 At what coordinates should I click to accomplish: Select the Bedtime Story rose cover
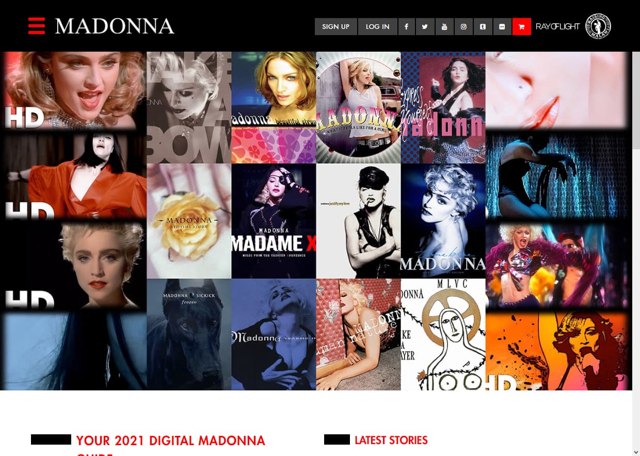pyautogui.click(x=189, y=221)
